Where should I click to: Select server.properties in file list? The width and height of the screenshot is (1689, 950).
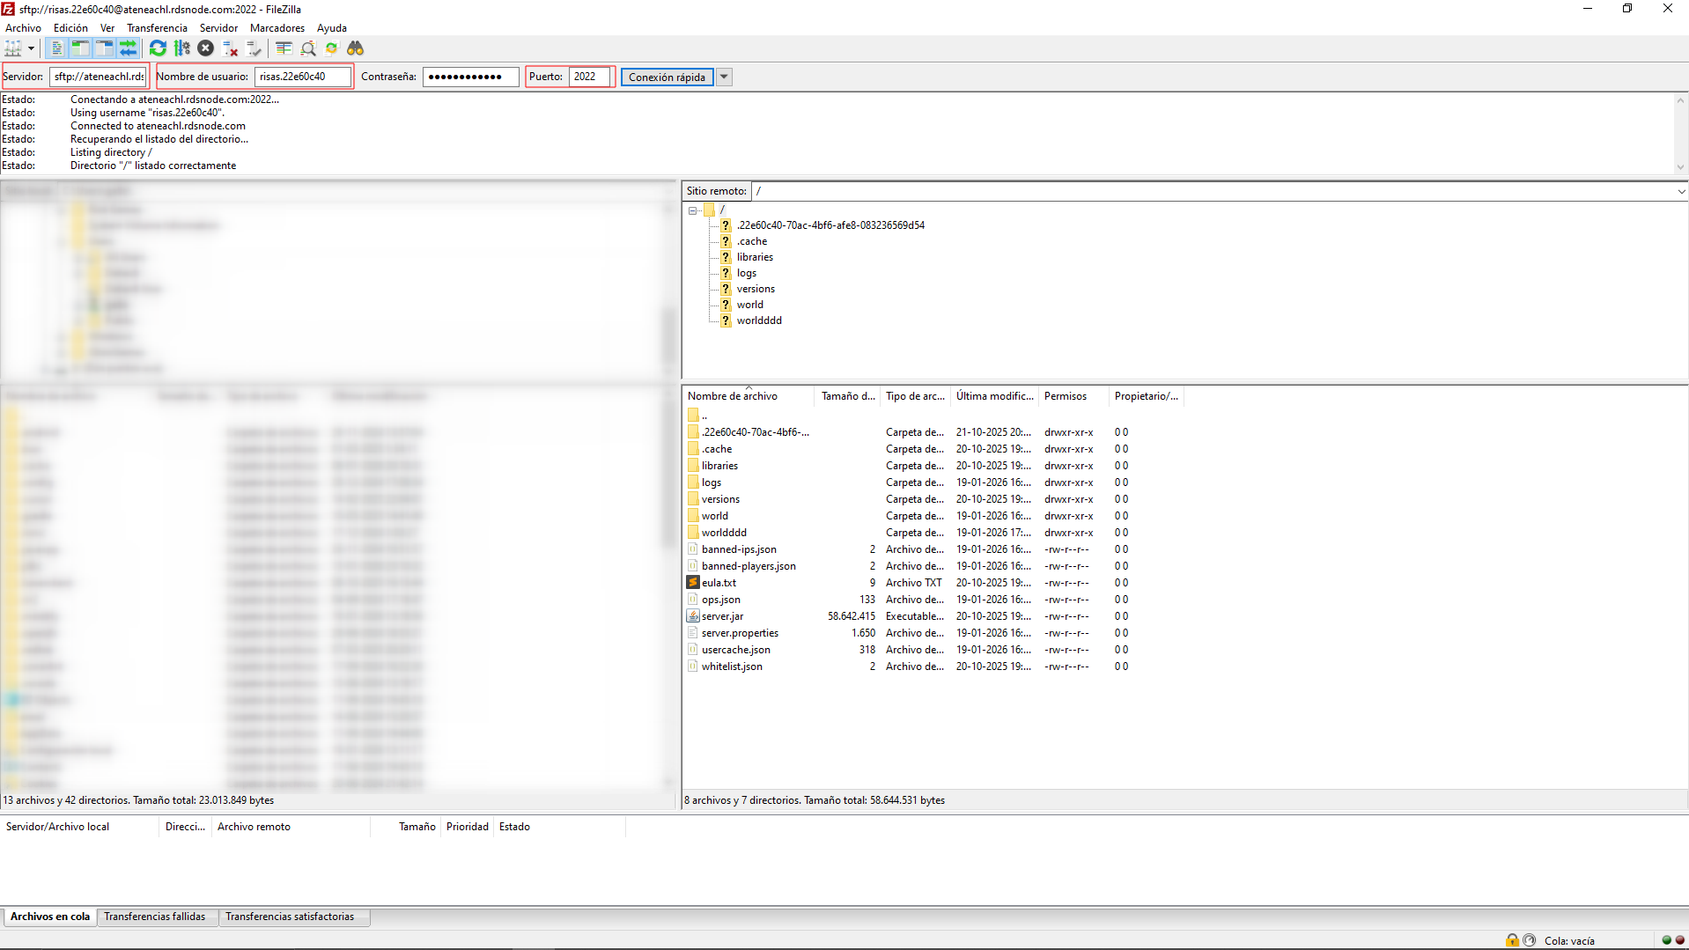point(740,633)
